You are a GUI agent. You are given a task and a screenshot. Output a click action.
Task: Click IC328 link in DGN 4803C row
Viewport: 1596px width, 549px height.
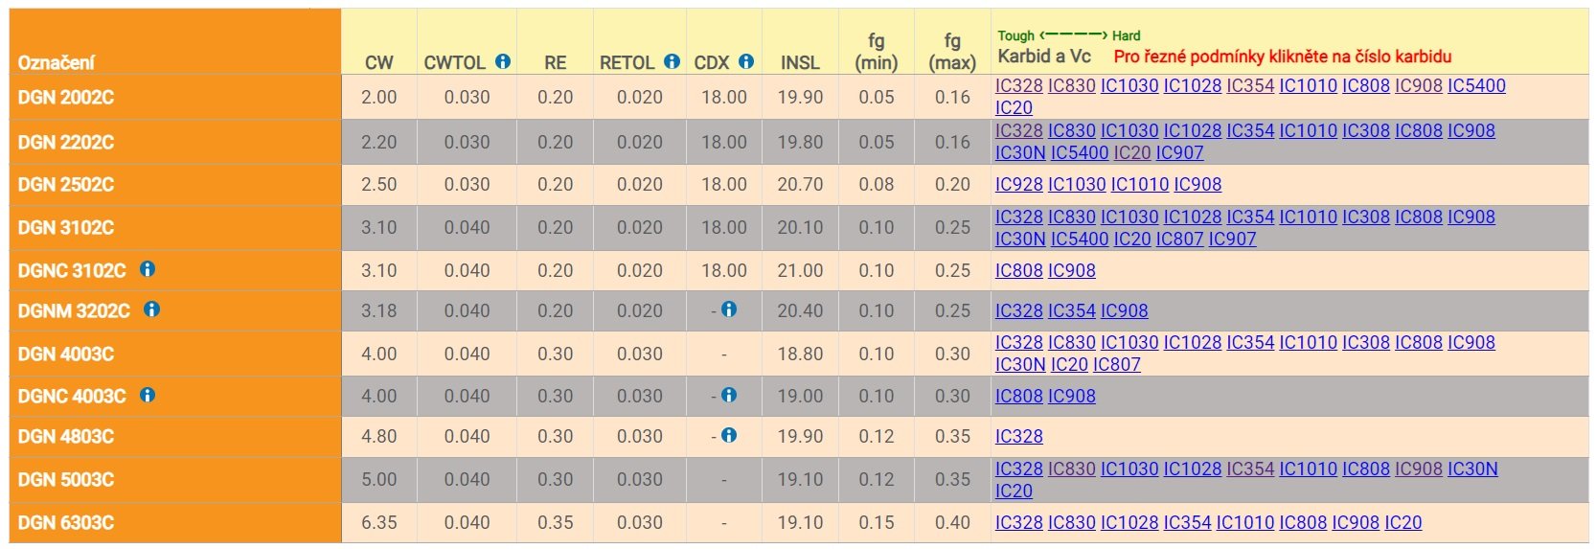tap(1018, 436)
